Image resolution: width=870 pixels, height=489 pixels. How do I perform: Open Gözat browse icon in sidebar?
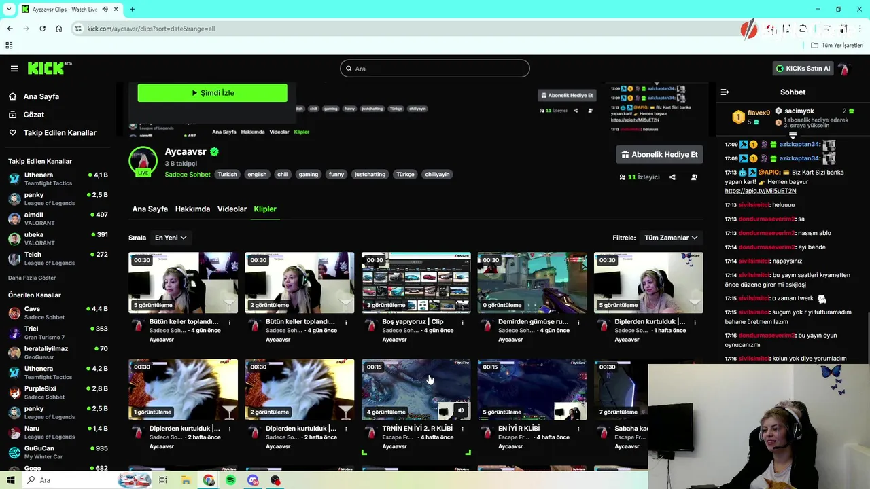[x=13, y=115]
